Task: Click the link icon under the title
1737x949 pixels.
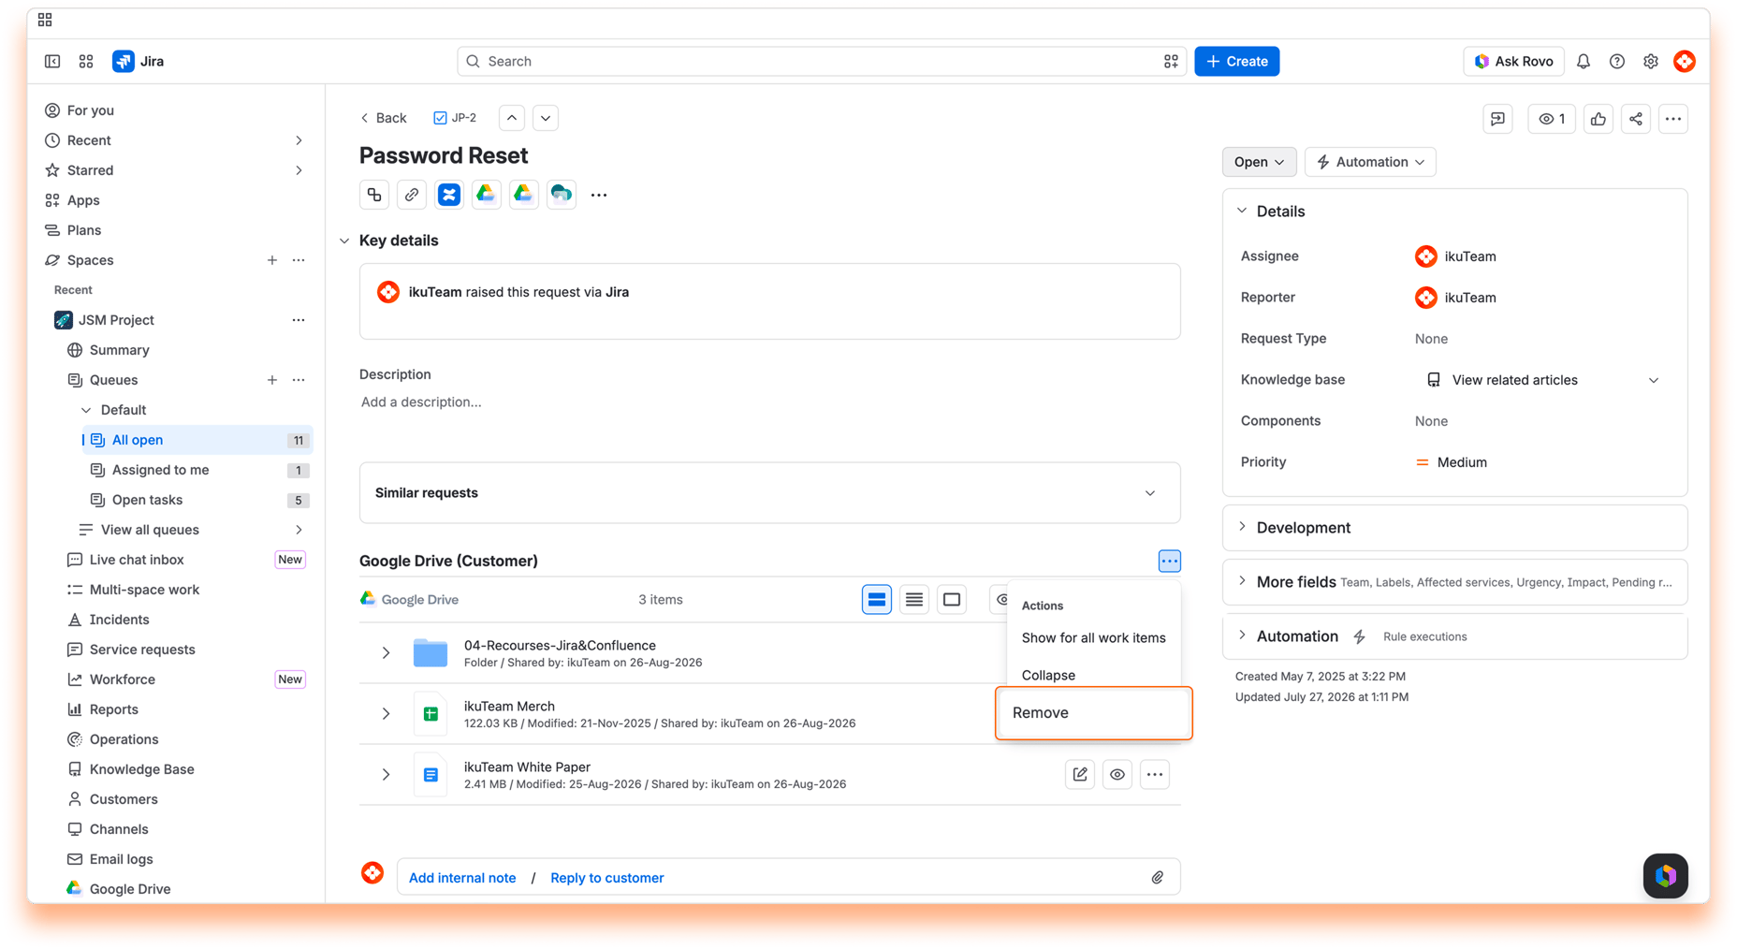Action: pyautogui.click(x=412, y=195)
